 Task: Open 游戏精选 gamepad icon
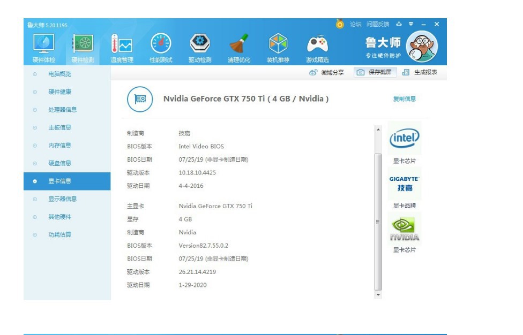point(317,48)
